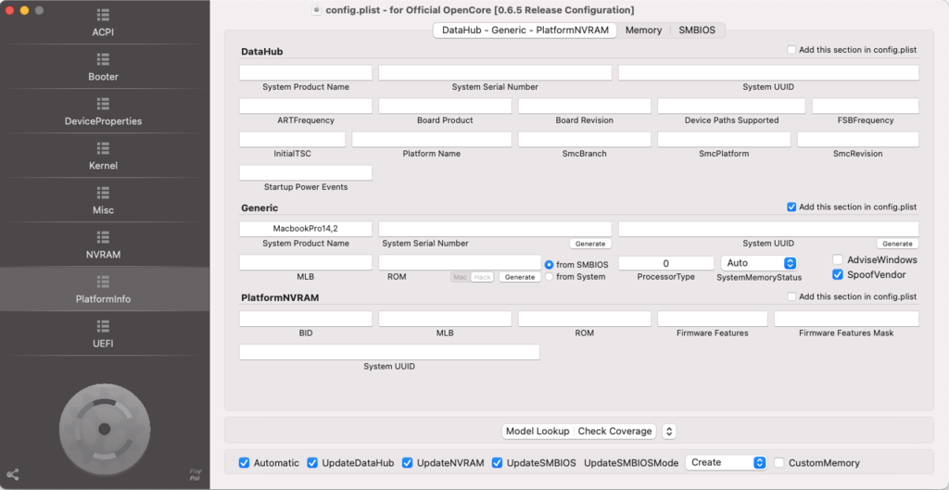Open the UpdateSMBIOSMode Create dropdown

[727, 463]
